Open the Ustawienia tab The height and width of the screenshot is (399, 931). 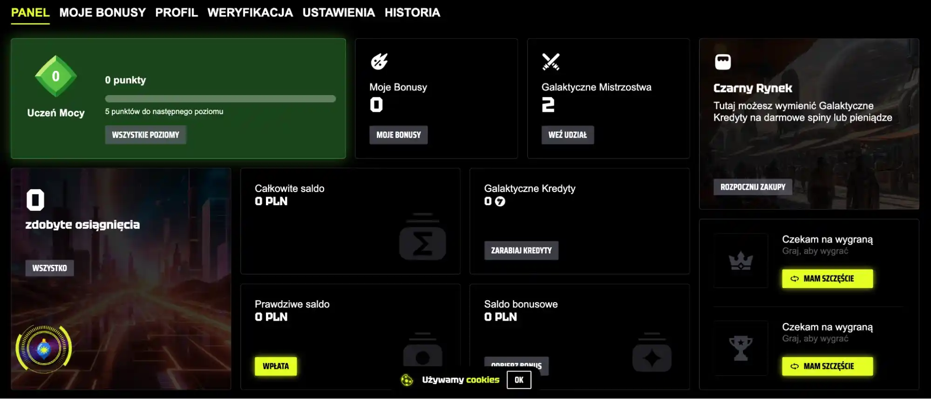(339, 13)
